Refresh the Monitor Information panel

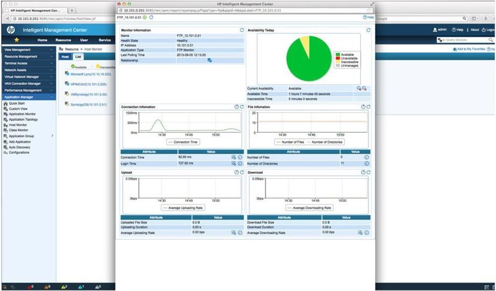tap(242, 30)
